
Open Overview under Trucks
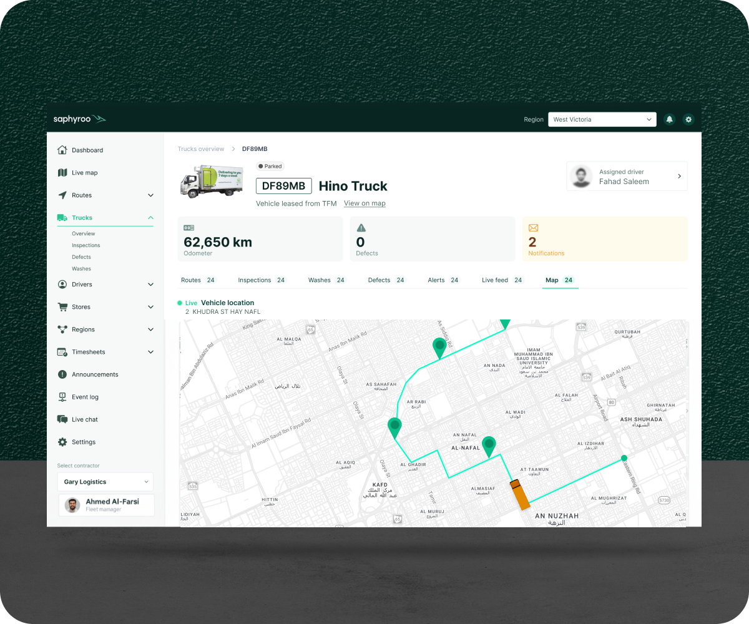click(x=83, y=233)
